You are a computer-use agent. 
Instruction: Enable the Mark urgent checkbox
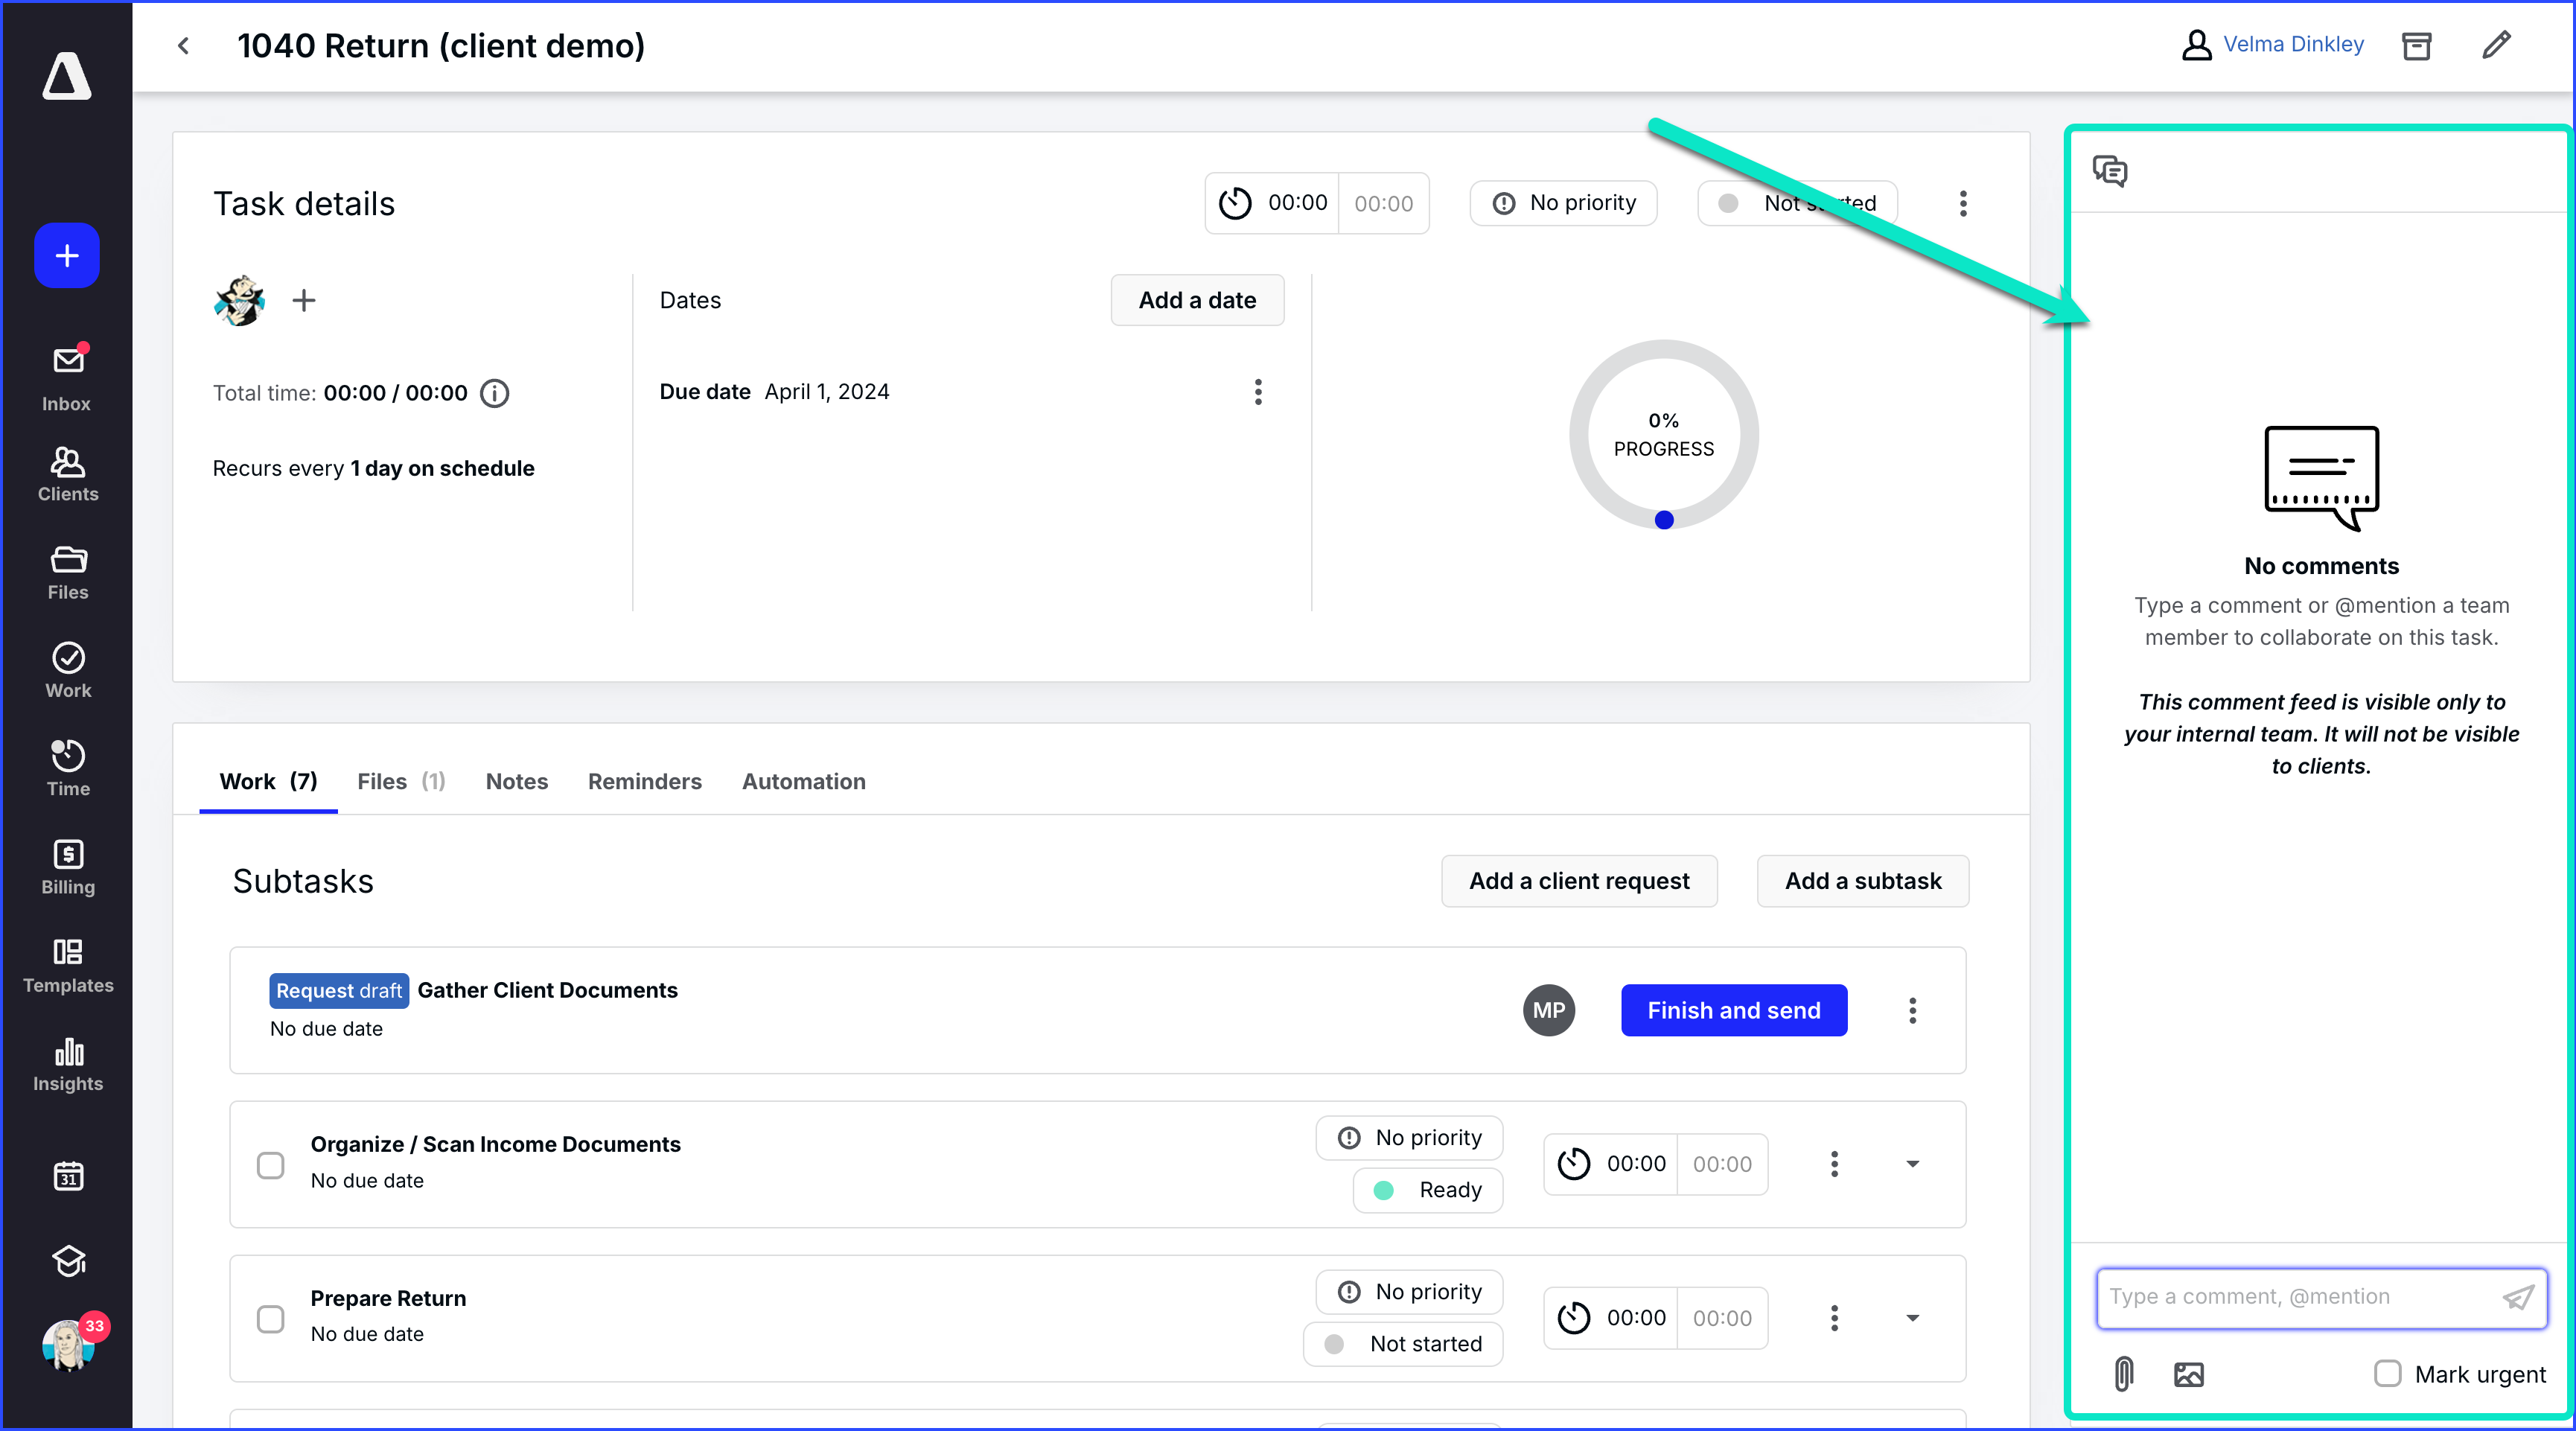click(2387, 1373)
